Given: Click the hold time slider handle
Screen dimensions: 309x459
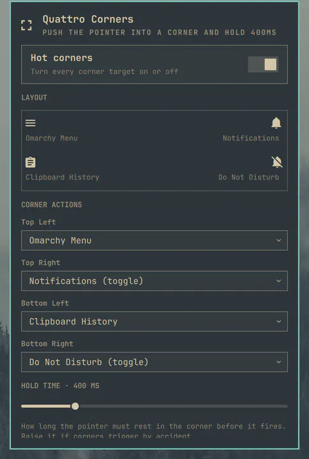Looking at the screenshot, I should click(x=75, y=406).
